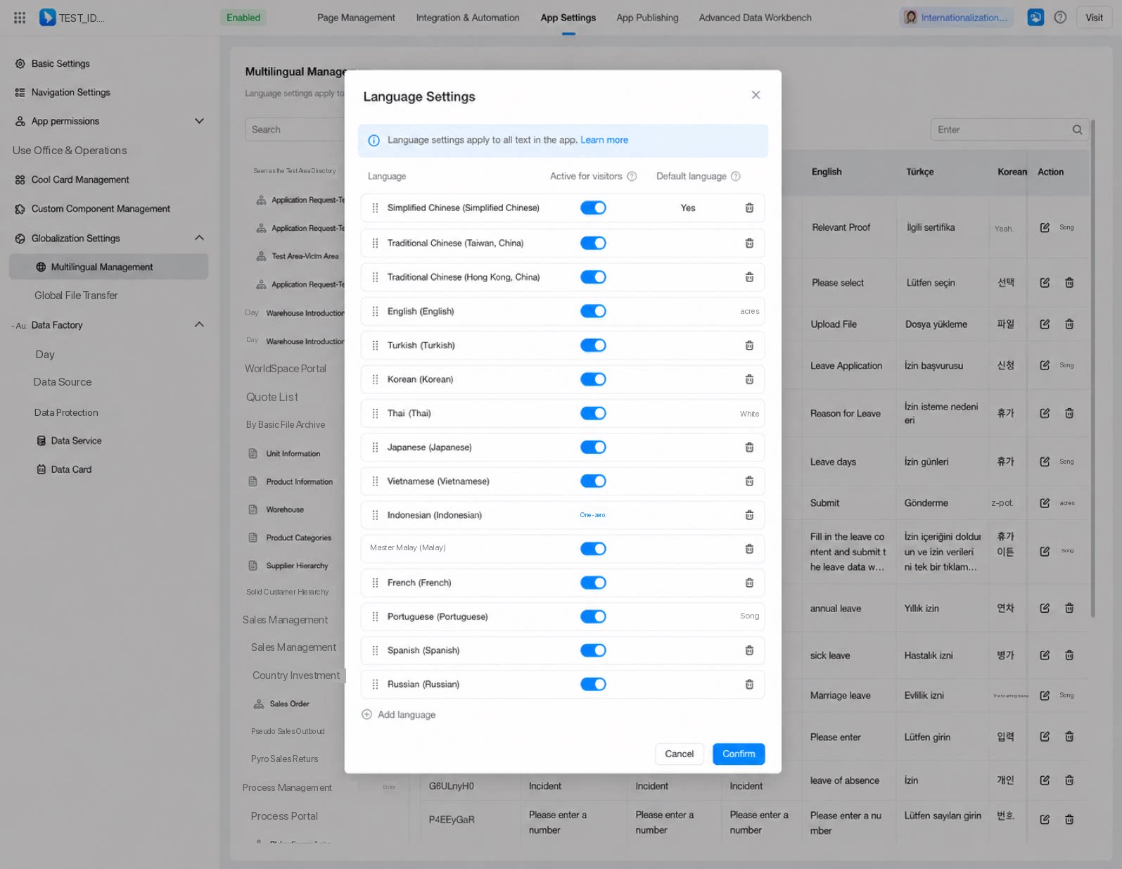The image size is (1122, 869).
Task: Click edit icon for the Upload File row
Action: tap(1045, 324)
